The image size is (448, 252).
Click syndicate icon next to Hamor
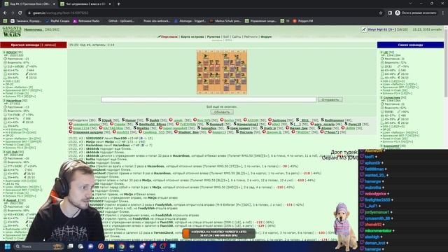[123, 120]
